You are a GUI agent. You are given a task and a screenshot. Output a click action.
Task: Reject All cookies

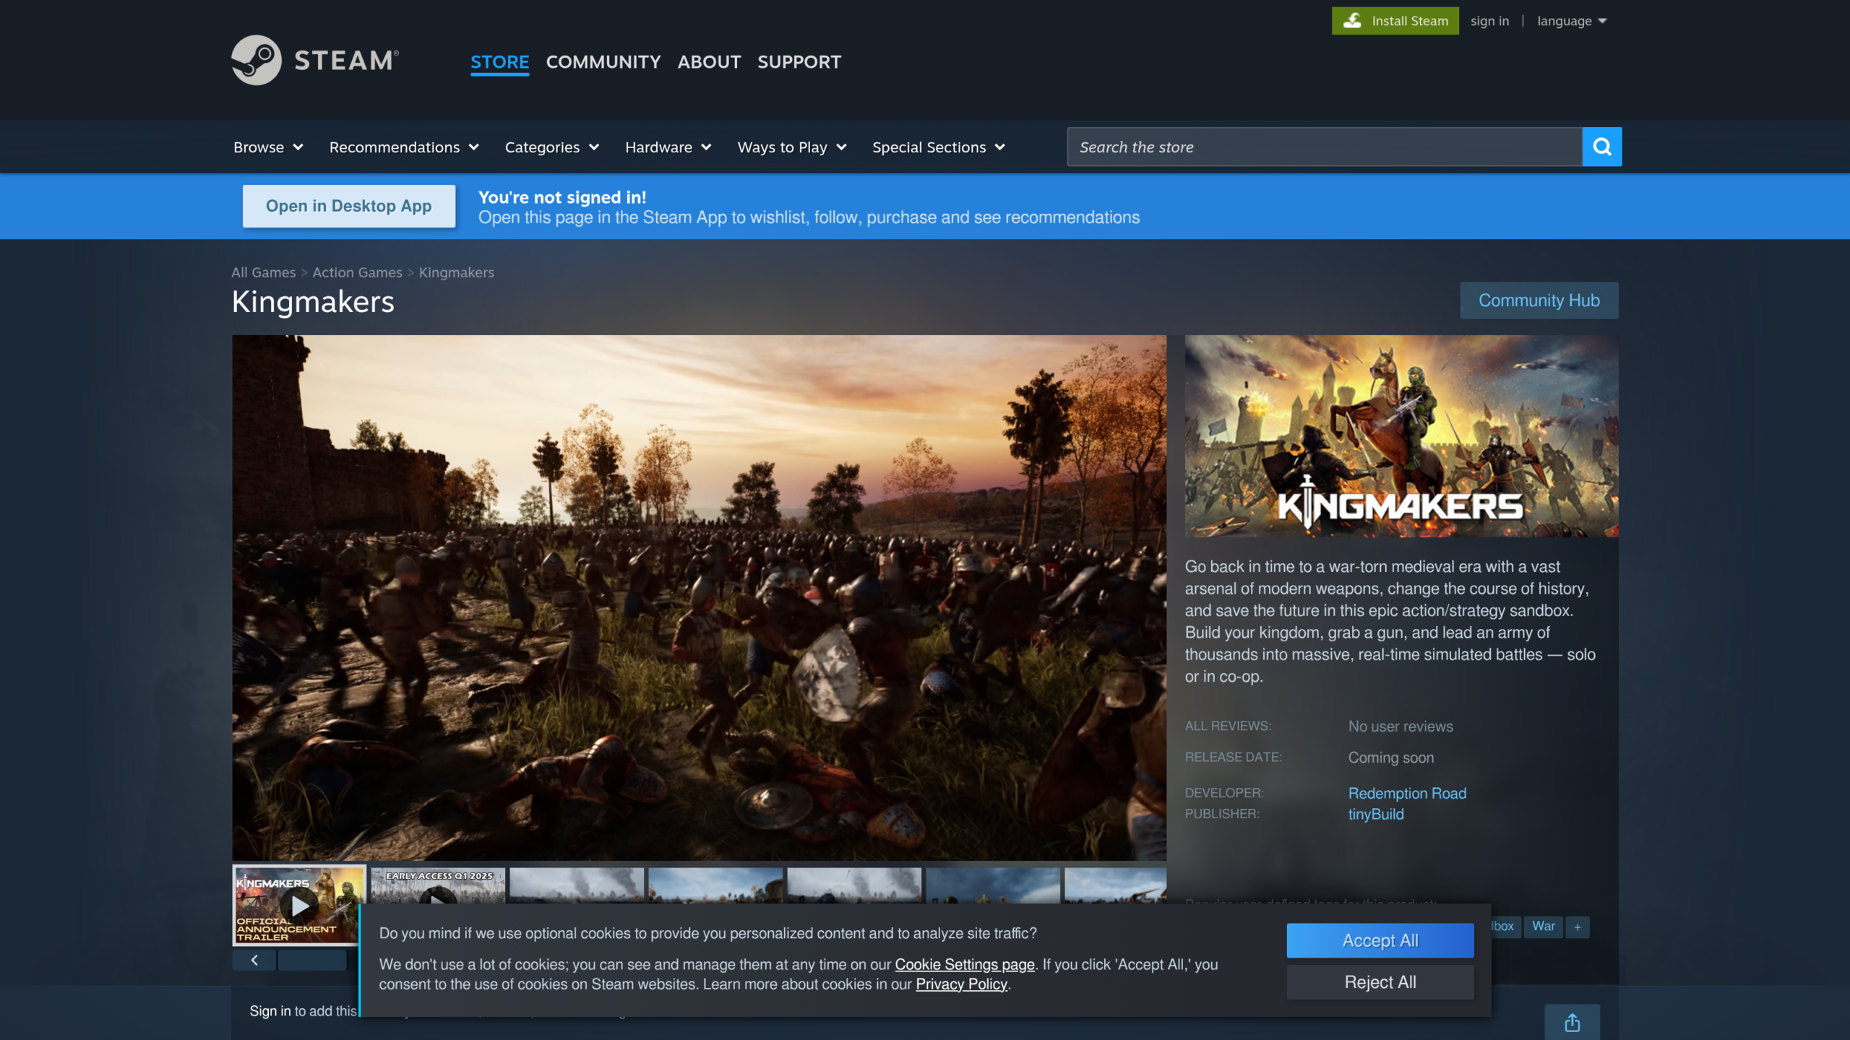[1380, 982]
